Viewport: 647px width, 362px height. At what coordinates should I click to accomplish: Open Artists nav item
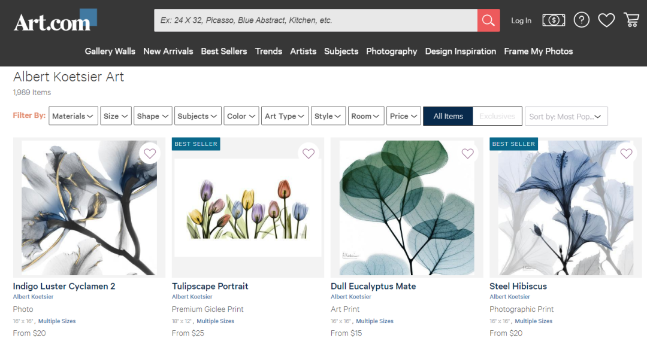[303, 51]
